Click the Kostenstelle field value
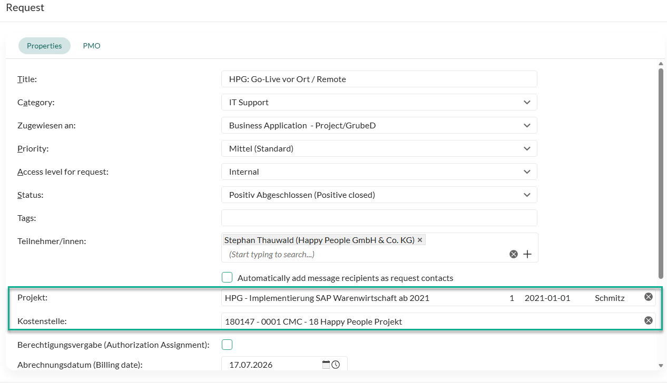Screen dimensions: 667x383 (x=313, y=321)
